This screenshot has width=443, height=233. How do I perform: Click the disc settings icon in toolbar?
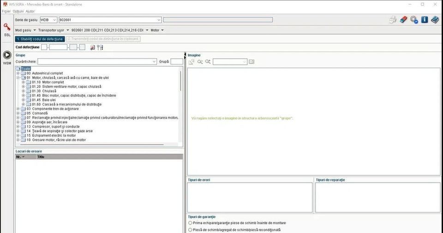click(x=414, y=19)
